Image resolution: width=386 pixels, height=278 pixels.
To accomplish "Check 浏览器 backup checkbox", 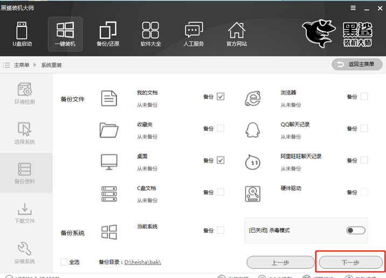I will click(364, 97).
